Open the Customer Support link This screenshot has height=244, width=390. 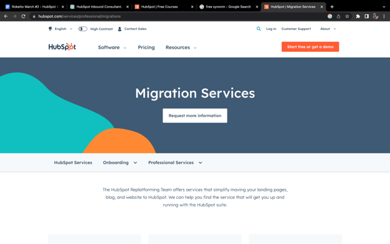click(296, 29)
